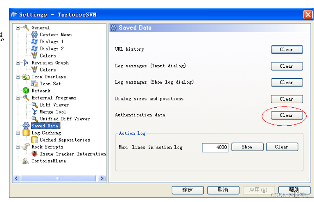The height and width of the screenshot is (202, 314).
Task: Click the Saved Data header gear icon
Action: pos(113,28)
